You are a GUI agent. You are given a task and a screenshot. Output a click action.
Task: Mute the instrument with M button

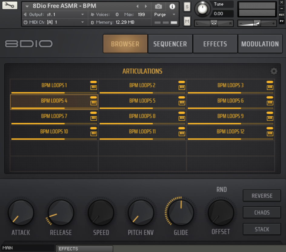point(187,21)
